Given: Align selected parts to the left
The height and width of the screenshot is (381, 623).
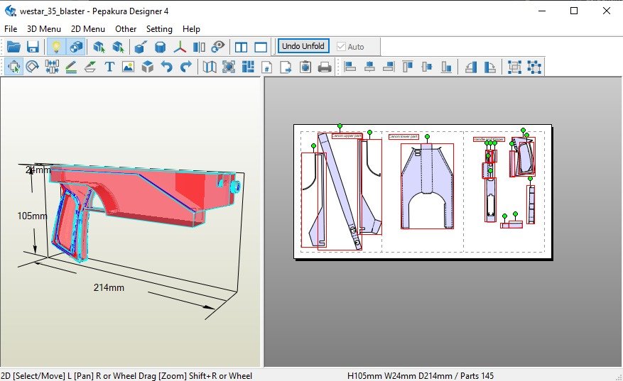Looking at the screenshot, I should 350,66.
